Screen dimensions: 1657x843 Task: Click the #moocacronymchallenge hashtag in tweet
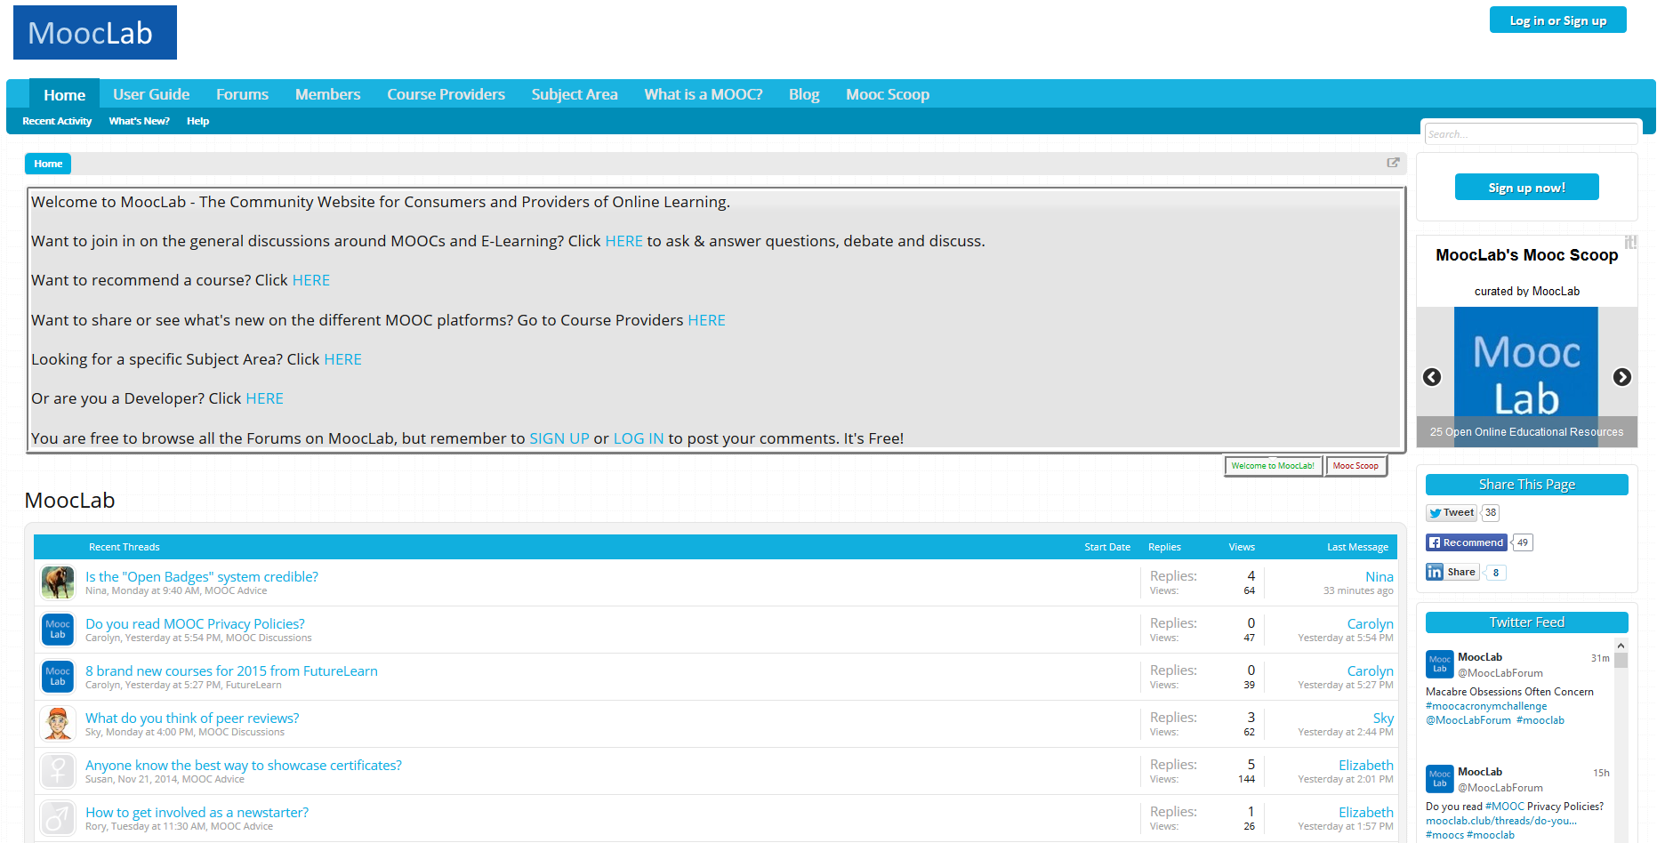pos(1486,706)
